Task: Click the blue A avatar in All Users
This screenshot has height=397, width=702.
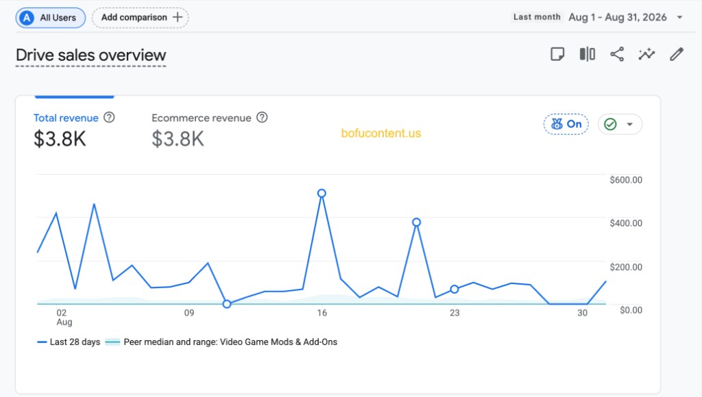Action: pos(27,18)
